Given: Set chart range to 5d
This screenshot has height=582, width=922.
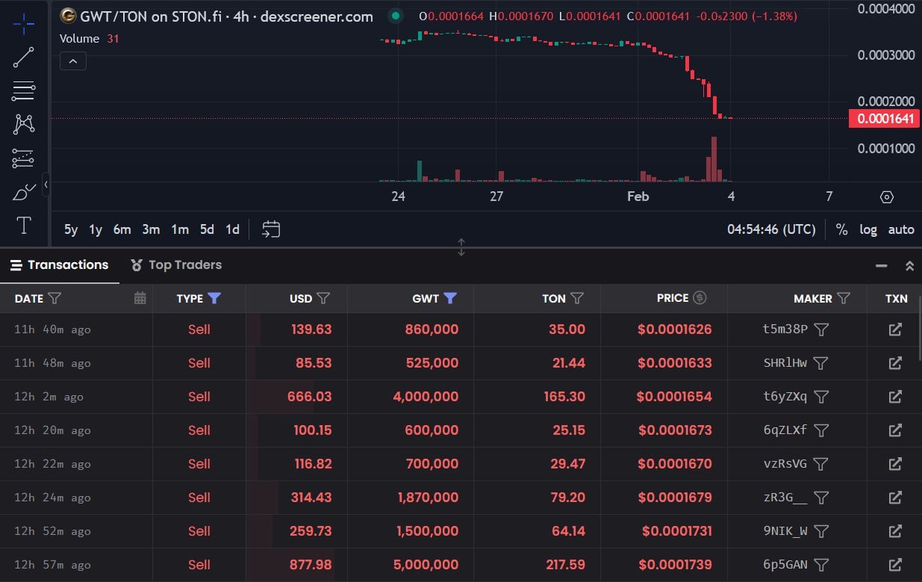Looking at the screenshot, I should click(x=207, y=229).
